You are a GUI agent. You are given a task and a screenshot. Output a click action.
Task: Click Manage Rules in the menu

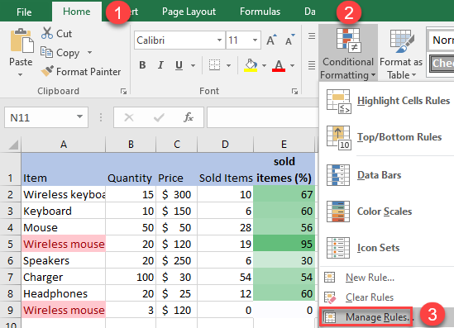[x=366, y=317]
